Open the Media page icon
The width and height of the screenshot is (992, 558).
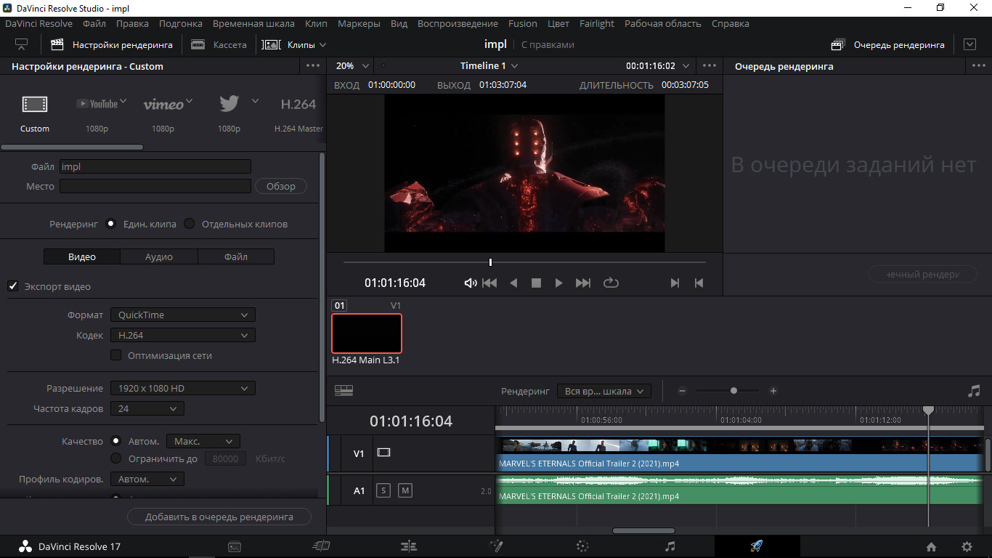pos(235,546)
